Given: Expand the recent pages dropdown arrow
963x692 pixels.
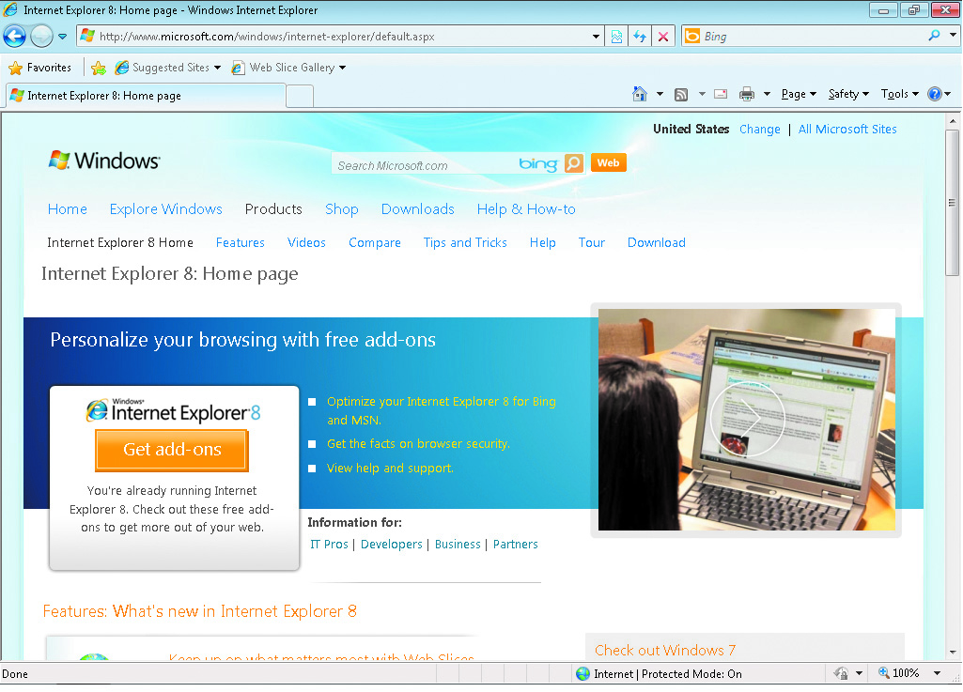Looking at the screenshot, I should pyautogui.click(x=63, y=37).
